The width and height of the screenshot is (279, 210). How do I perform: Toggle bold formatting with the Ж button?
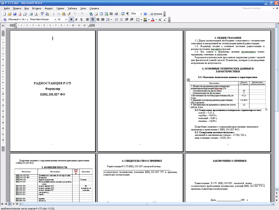click(71, 20)
